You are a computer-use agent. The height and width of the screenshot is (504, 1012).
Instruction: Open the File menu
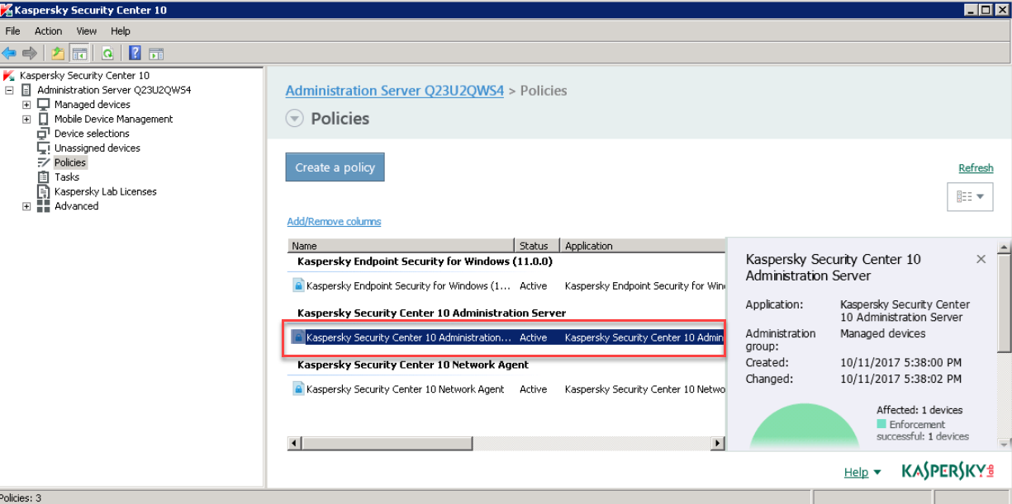[x=12, y=31]
